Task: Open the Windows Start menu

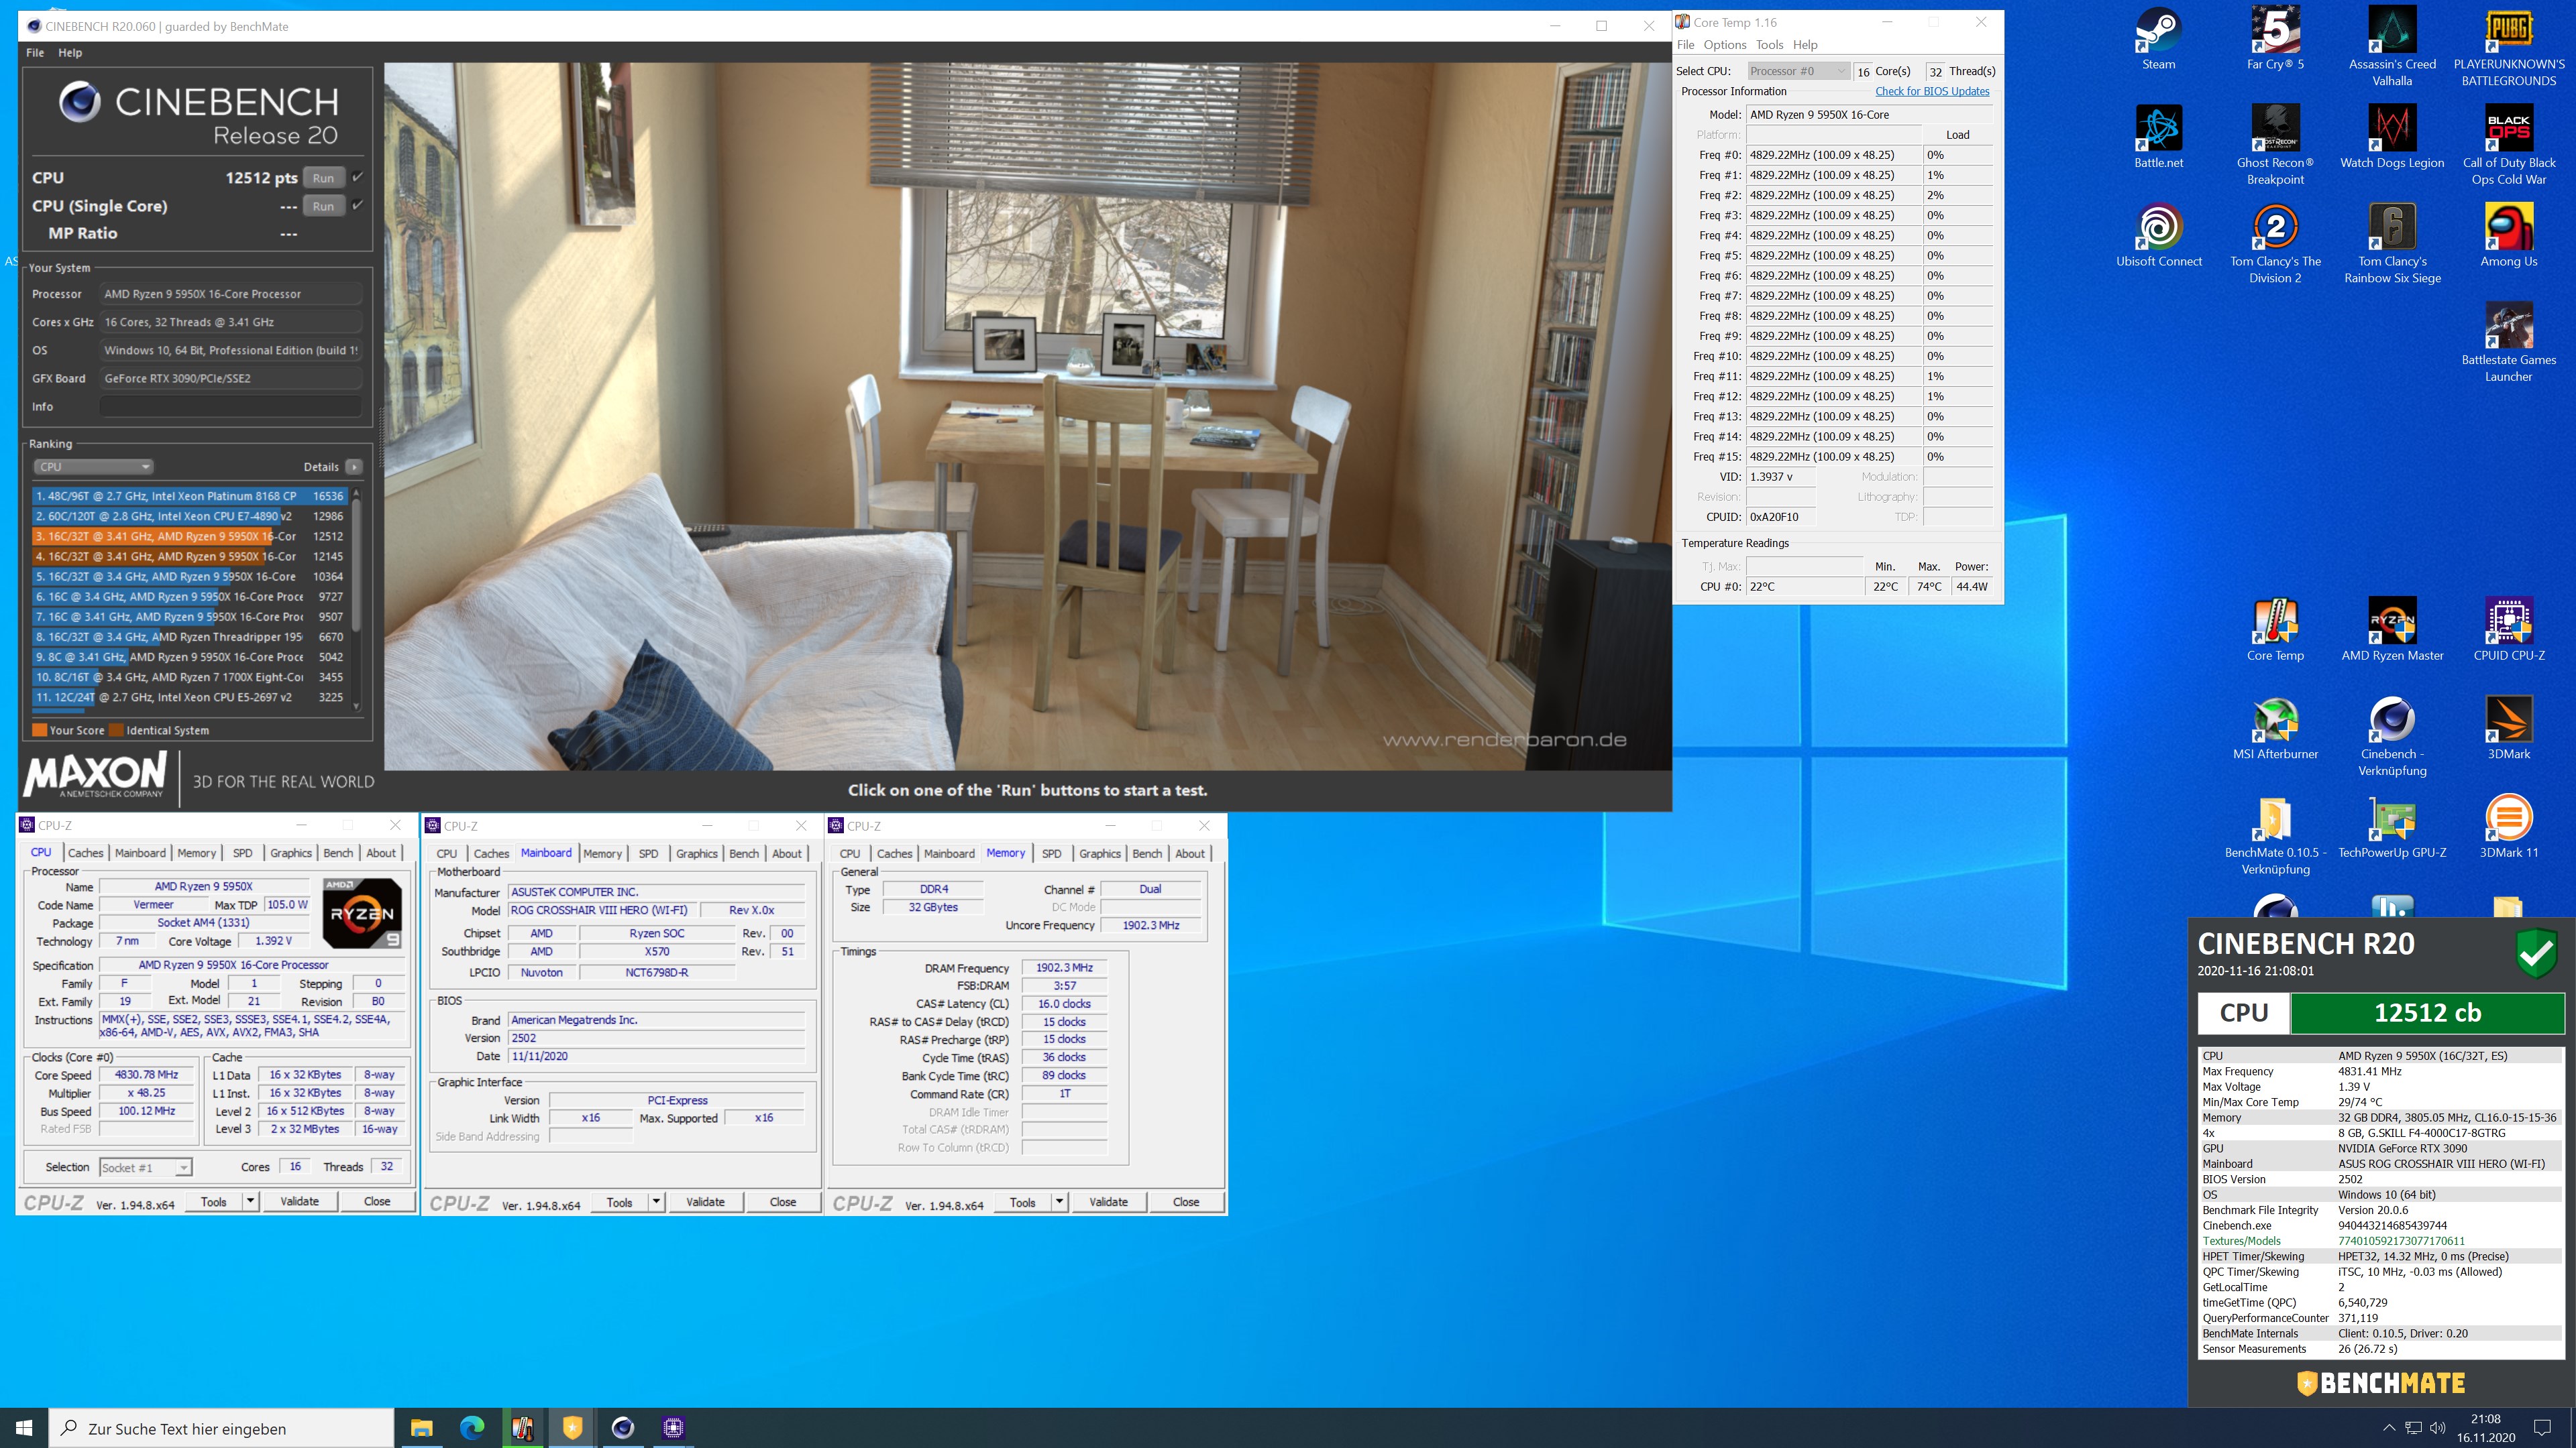Action: point(24,1427)
